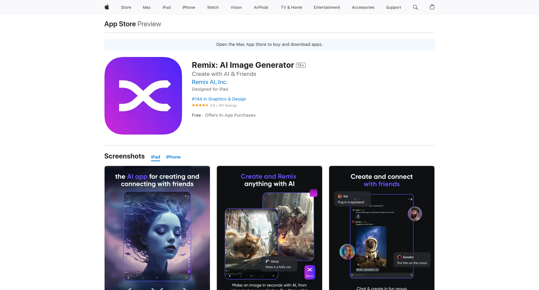The width and height of the screenshot is (539, 290).
Task: Click the Remix: AI Image Generator title
Action: coord(243,65)
